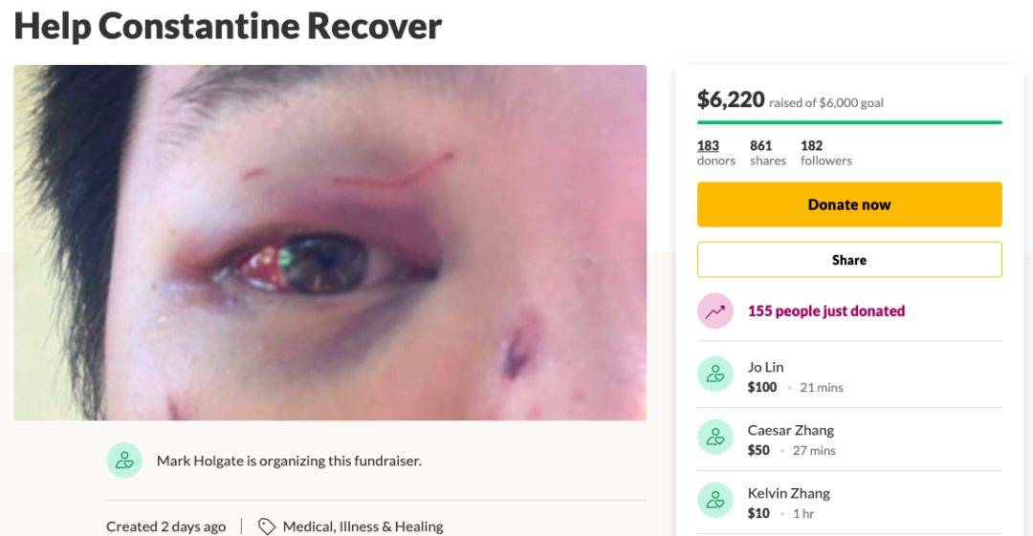Open the 183 donors list

click(709, 152)
